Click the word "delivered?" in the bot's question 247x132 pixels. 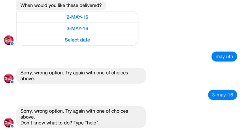click(x=90, y=5)
